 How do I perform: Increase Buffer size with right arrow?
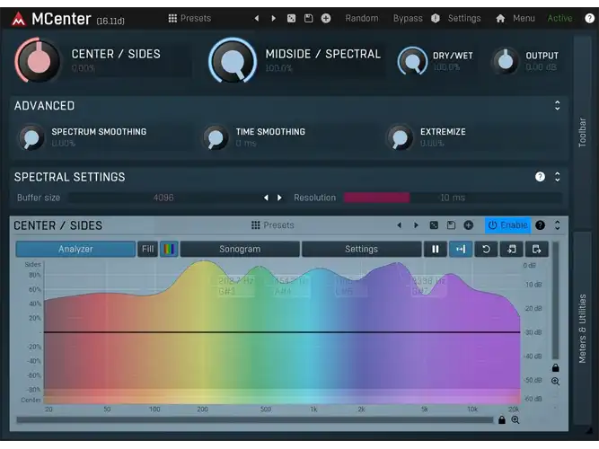tap(279, 198)
